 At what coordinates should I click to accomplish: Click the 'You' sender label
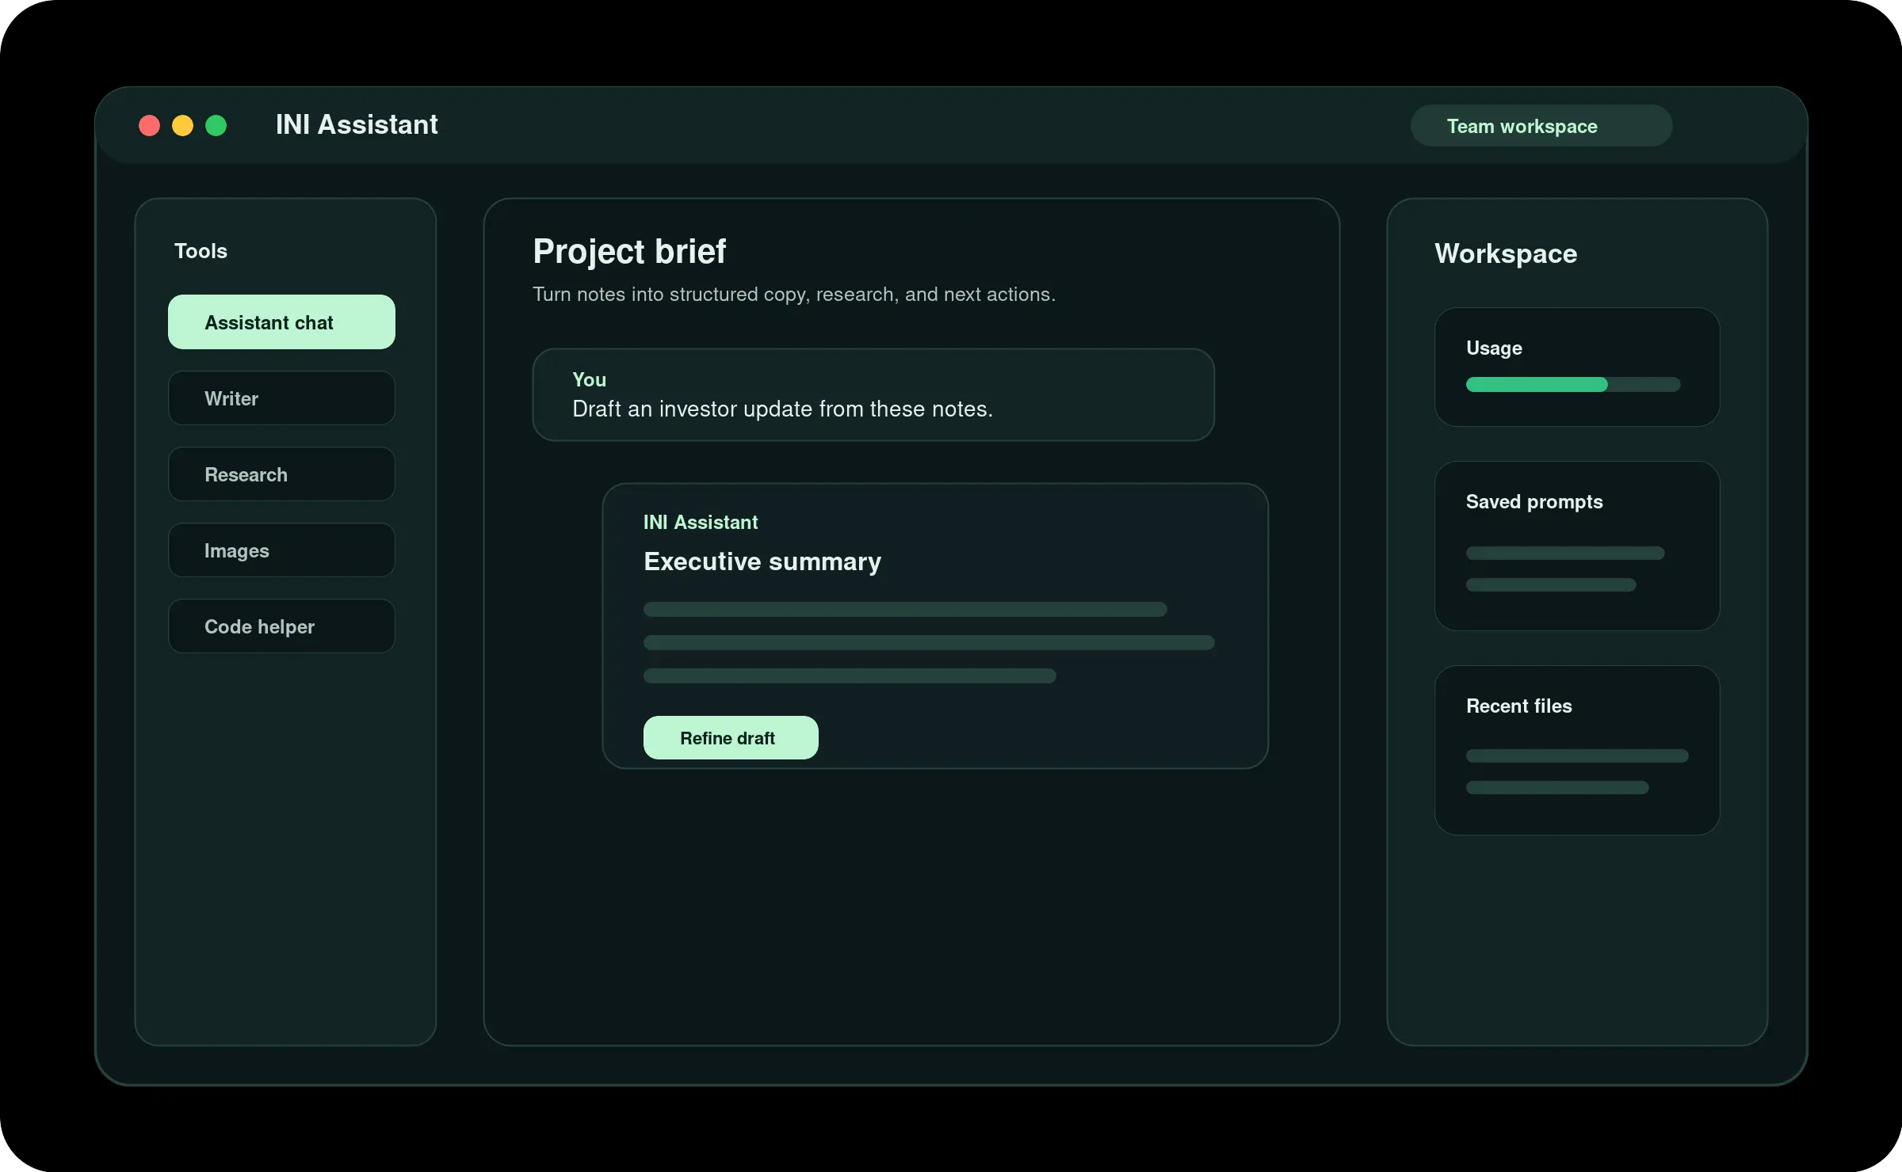pos(589,380)
